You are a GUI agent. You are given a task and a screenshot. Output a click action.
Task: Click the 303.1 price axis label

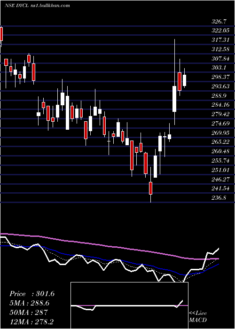pyautogui.click(x=219, y=68)
